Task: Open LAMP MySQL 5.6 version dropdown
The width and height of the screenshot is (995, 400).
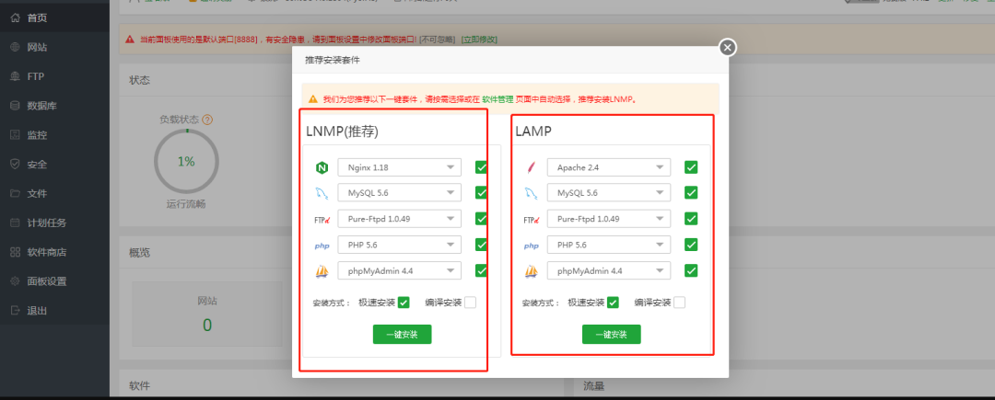Action: click(609, 192)
